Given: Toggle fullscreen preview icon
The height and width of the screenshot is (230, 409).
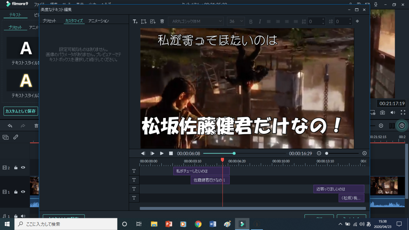Looking at the screenshot, I should pos(403,112).
